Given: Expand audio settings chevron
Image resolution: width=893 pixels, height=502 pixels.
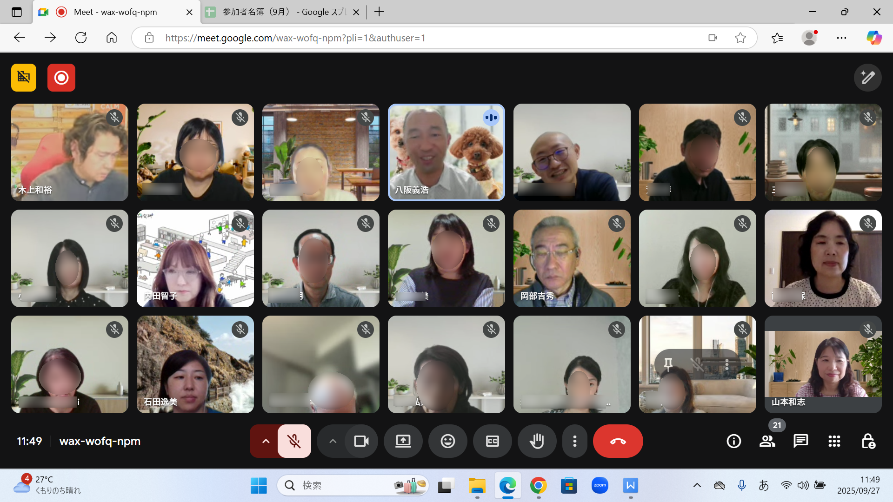Looking at the screenshot, I should pyautogui.click(x=266, y=441).
